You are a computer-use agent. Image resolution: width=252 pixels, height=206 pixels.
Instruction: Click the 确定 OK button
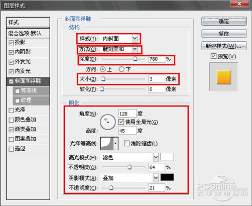coord(224,22)
